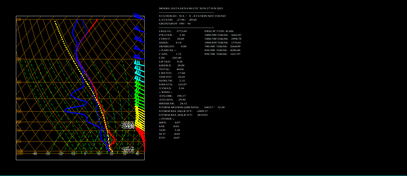Click the STP -0.07 entry
Image resolution: width=407 pixels, height=176 pixels.
[169, 138]
